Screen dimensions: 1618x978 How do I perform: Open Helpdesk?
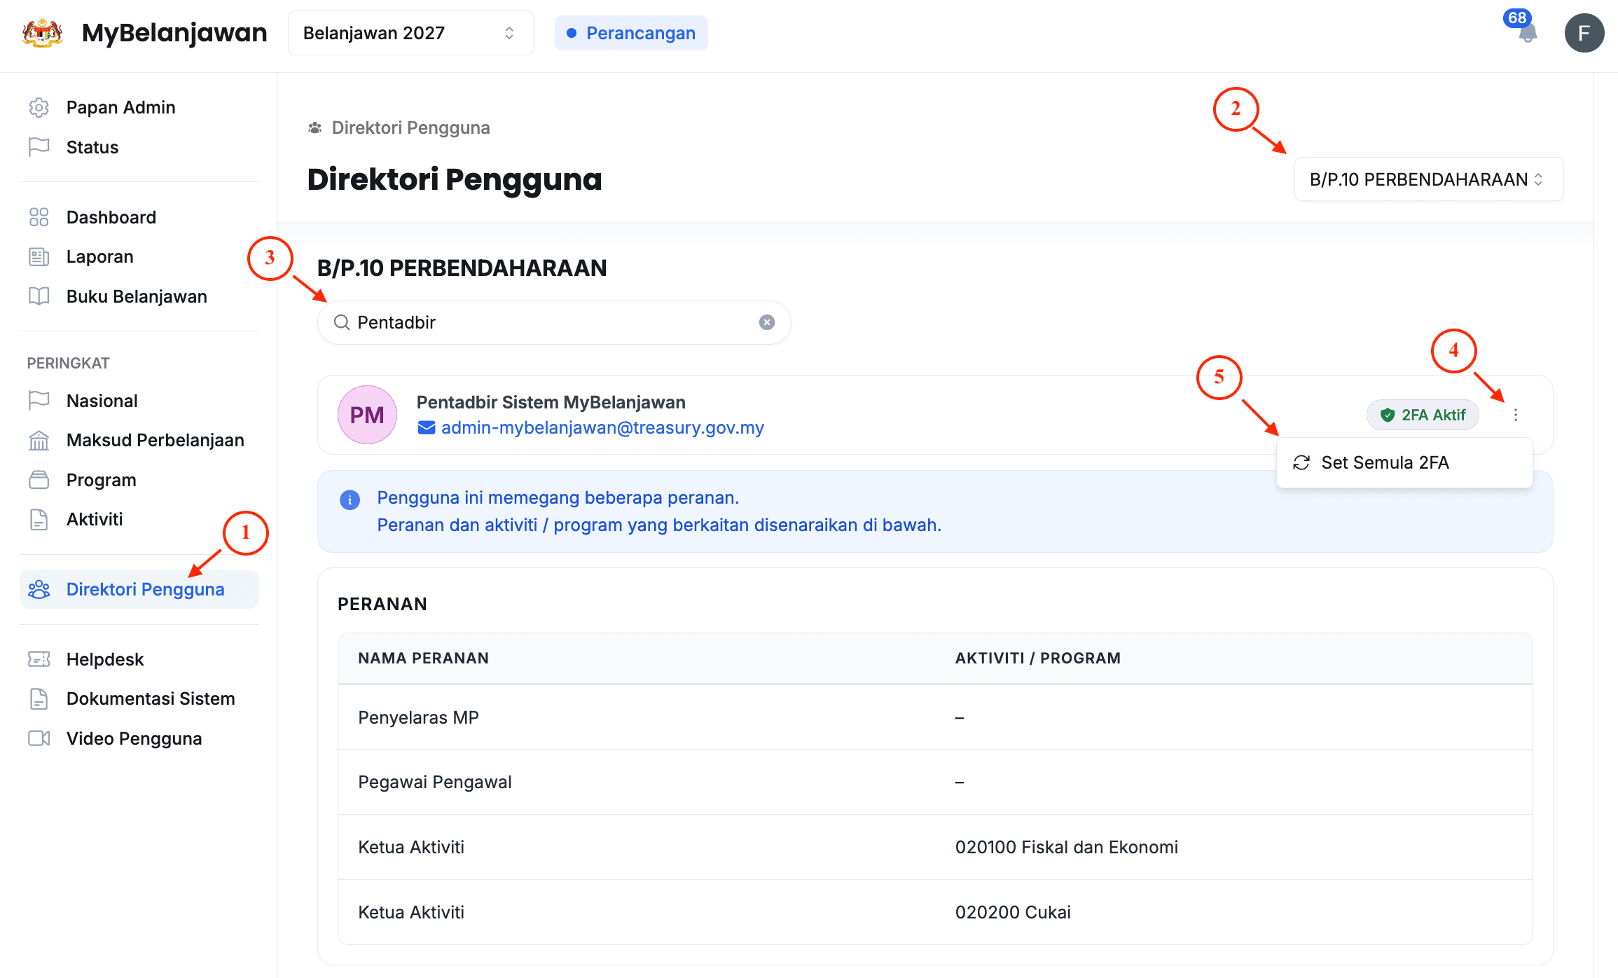click(x=139, y=659)
